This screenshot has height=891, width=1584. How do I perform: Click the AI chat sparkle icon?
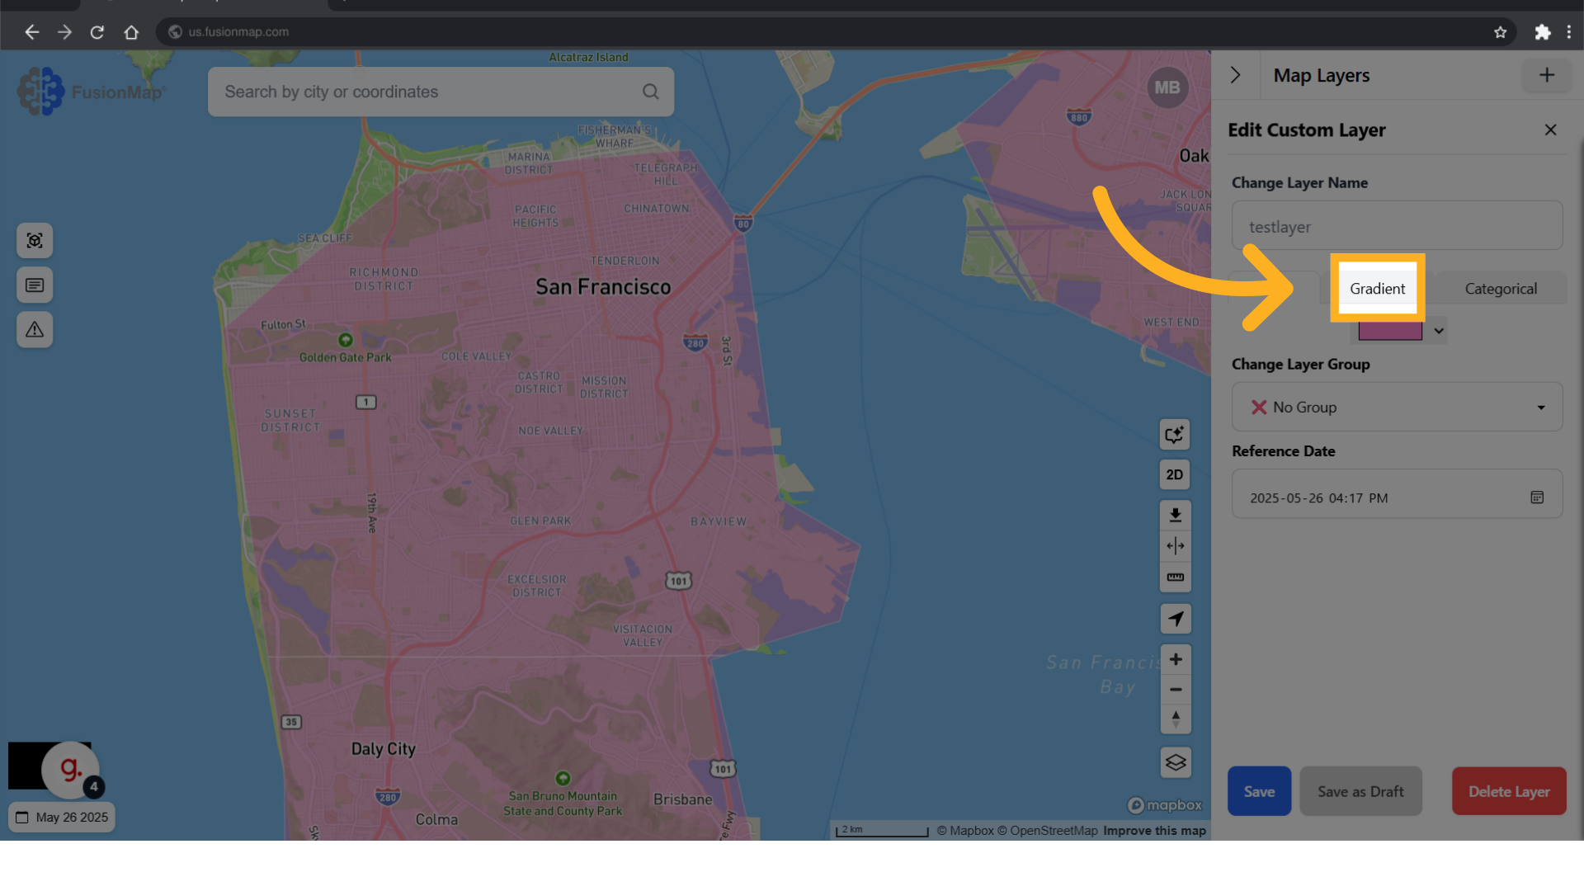1175,435
